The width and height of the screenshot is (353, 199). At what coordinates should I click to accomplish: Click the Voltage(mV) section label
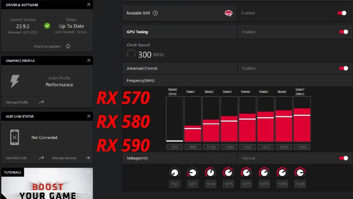[x=137, y=158]
